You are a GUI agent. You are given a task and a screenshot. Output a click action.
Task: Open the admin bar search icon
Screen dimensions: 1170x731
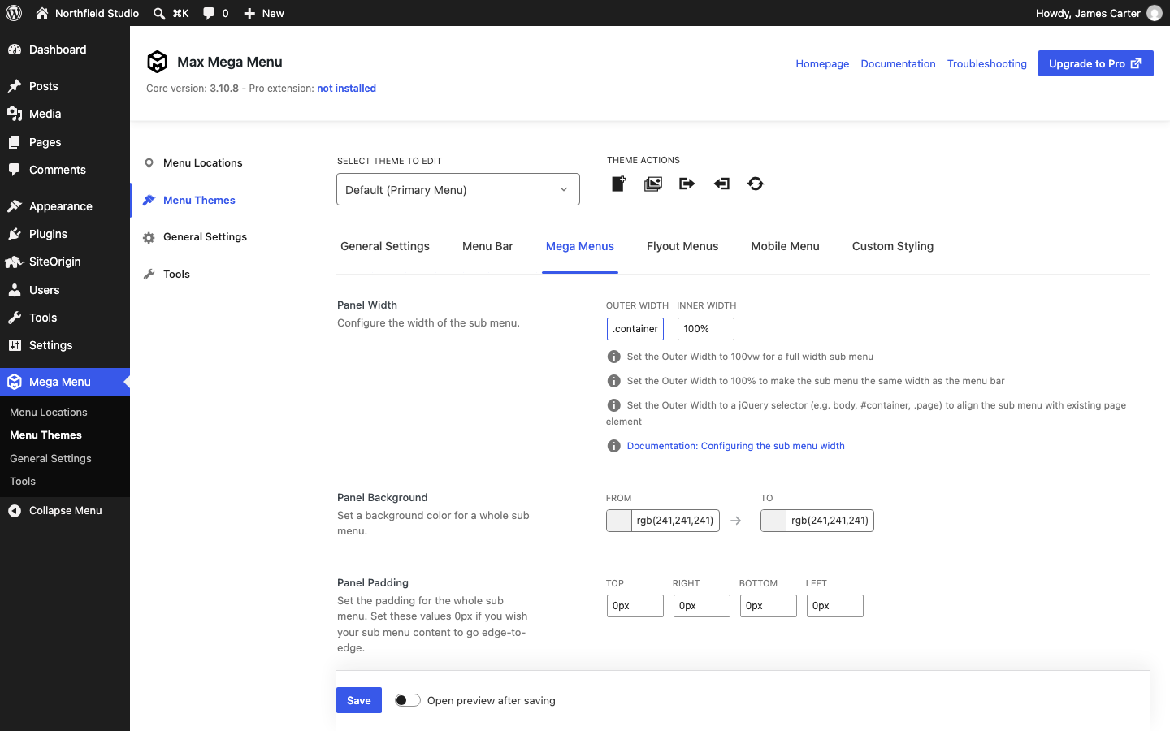coord(159,13)
